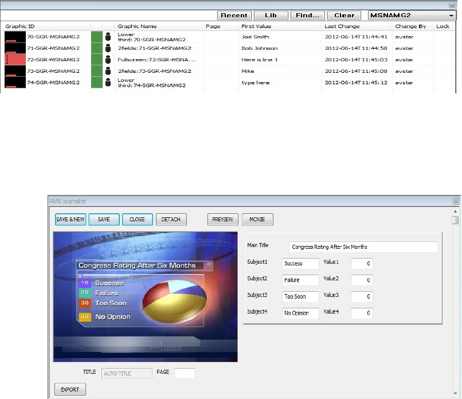Close the AMG Journalist panel with X

[456, 201]
